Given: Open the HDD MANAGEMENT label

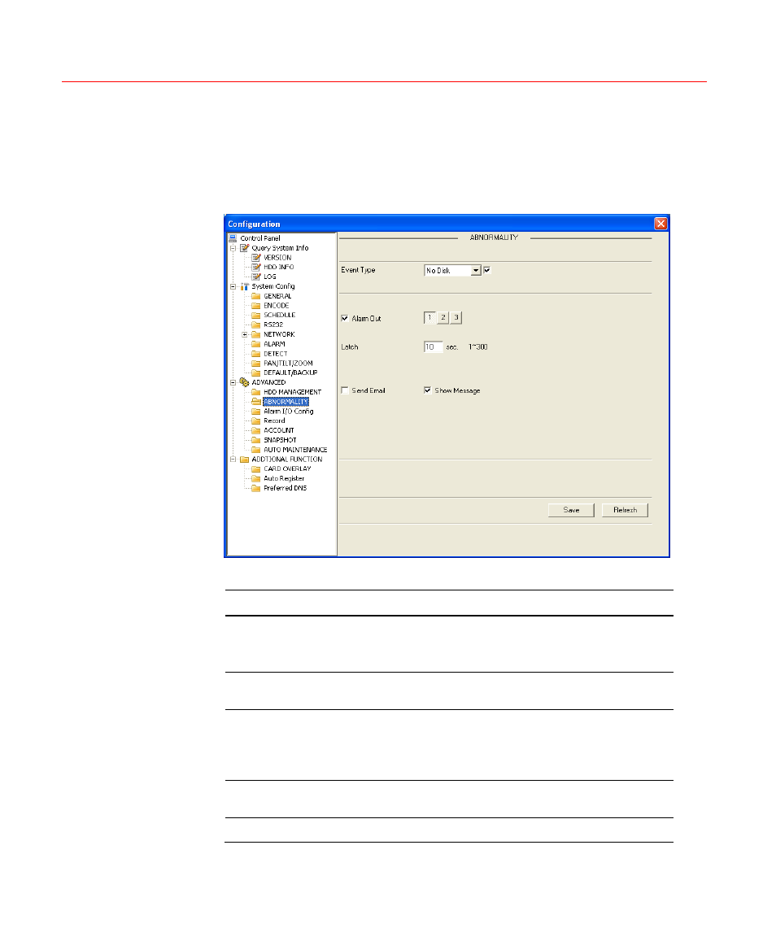Looking at the screenshot, I should [292, 392].
